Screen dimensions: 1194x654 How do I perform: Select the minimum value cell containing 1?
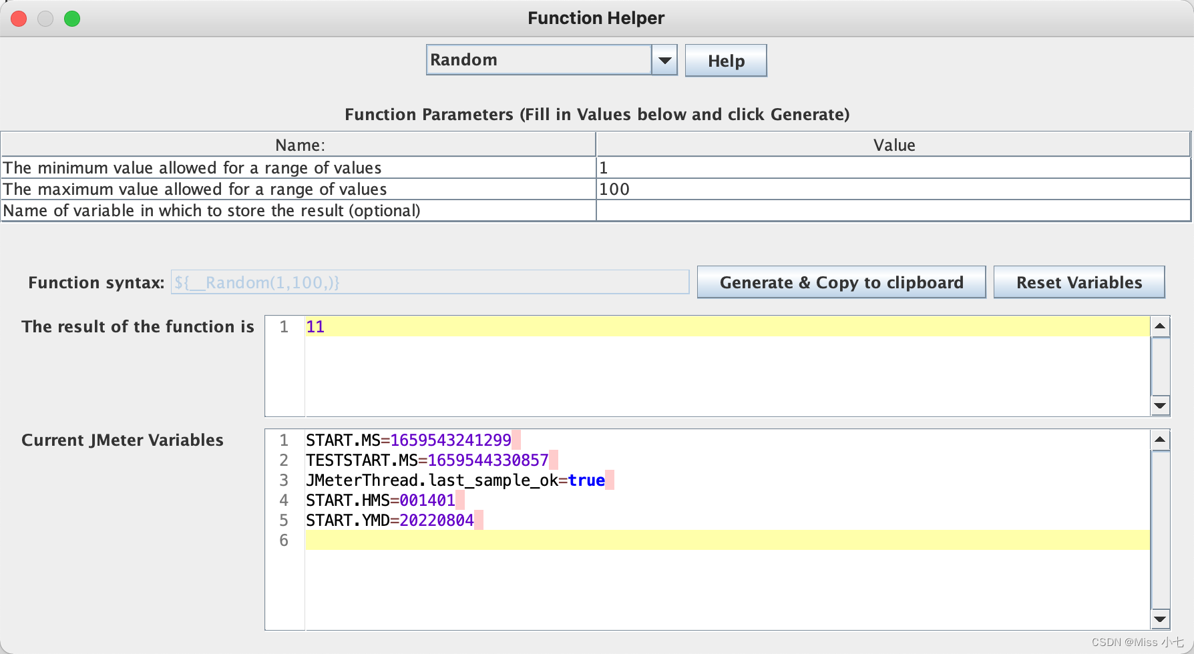coord(893,168)
